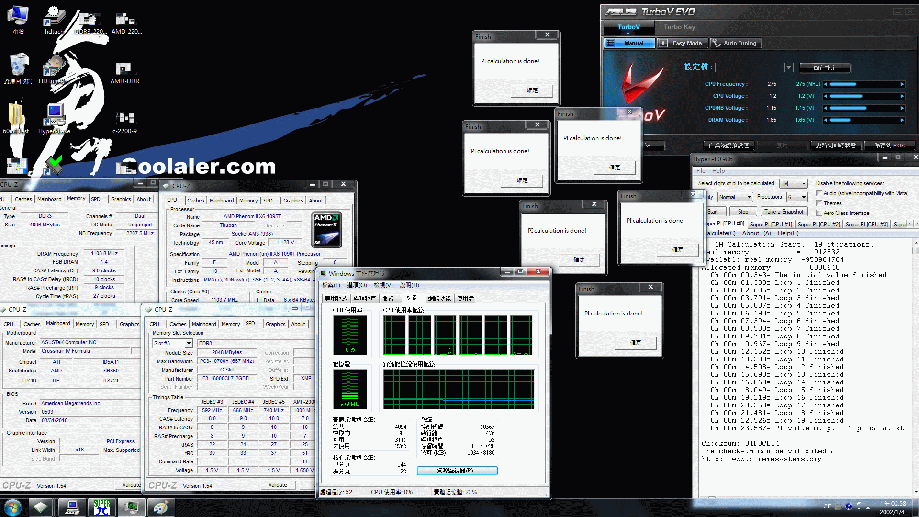Viewport: 919px width, 517px height.
Task: Increase DRAM Voltage with right arrow
Action: point(902,120)
